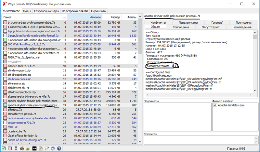The height and width of the screenshot is (152, 260).
Task: Uncheck ApachiiHairMales.esm in the esm/esp filter
Action: click(x=215, y=105)
